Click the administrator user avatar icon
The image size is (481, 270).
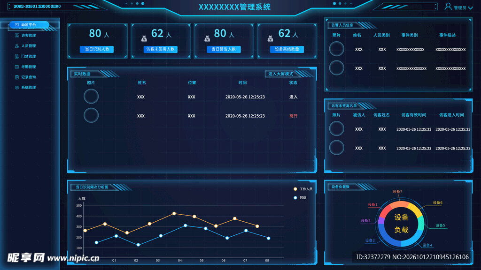[448, 7]
